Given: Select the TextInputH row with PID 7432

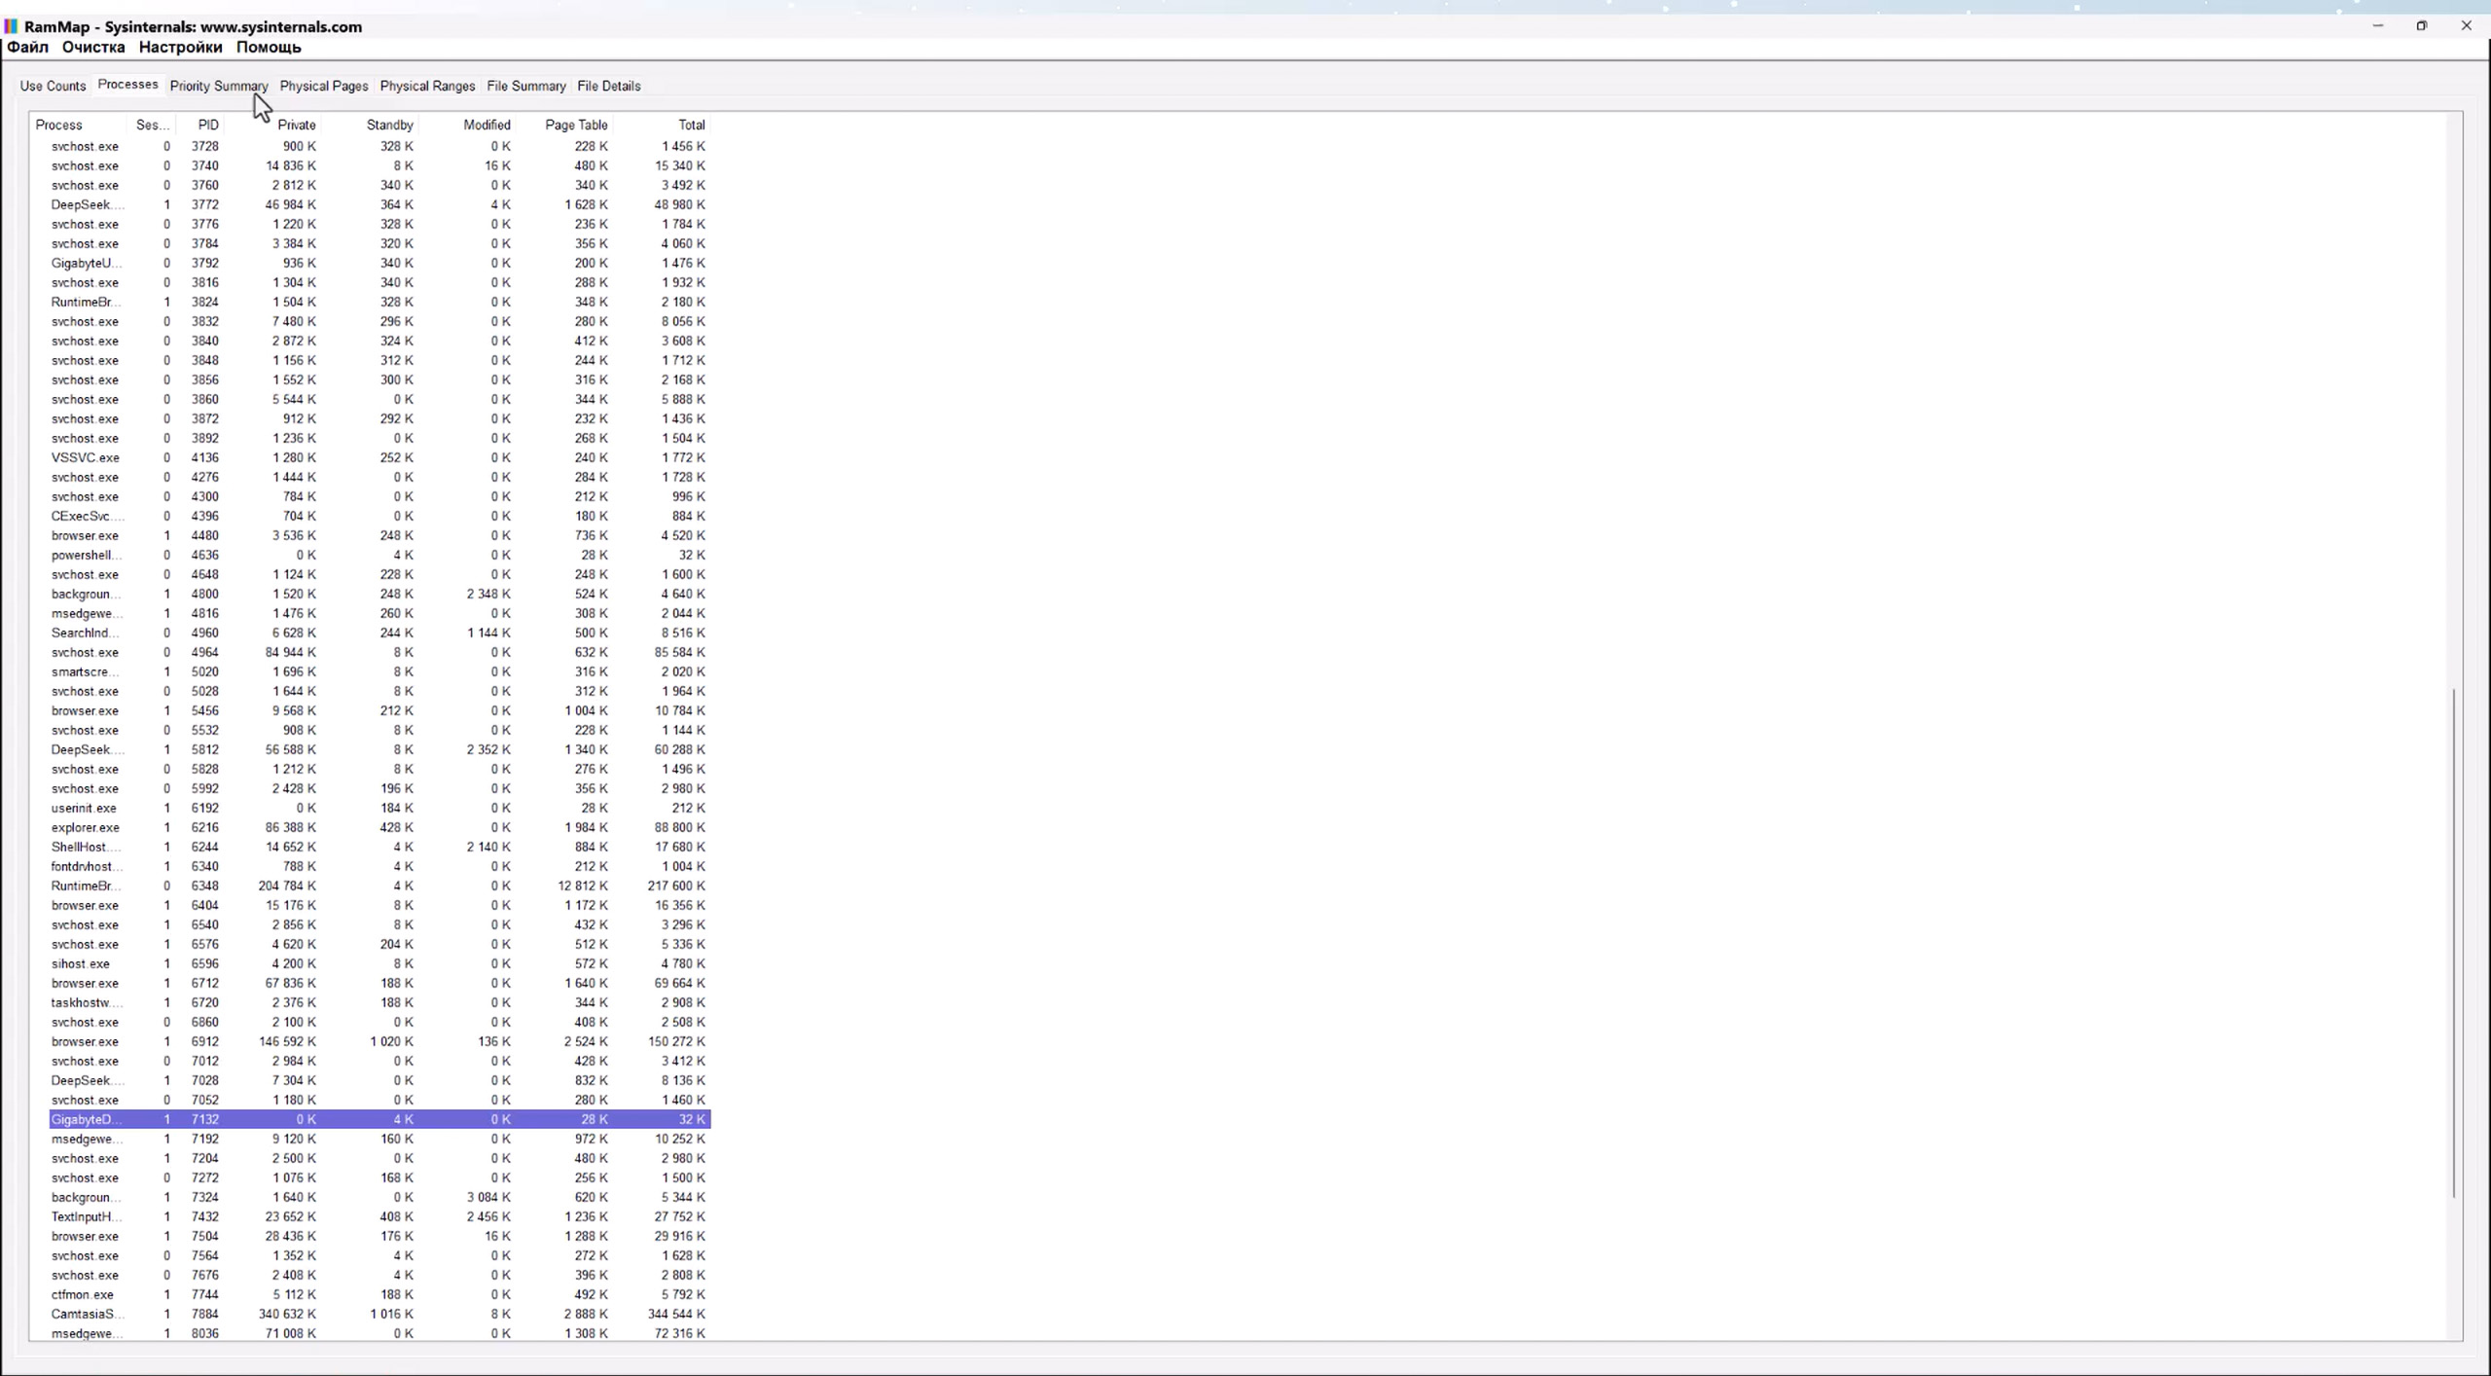Looking at the screenshot, I should tap(379, 1216).
